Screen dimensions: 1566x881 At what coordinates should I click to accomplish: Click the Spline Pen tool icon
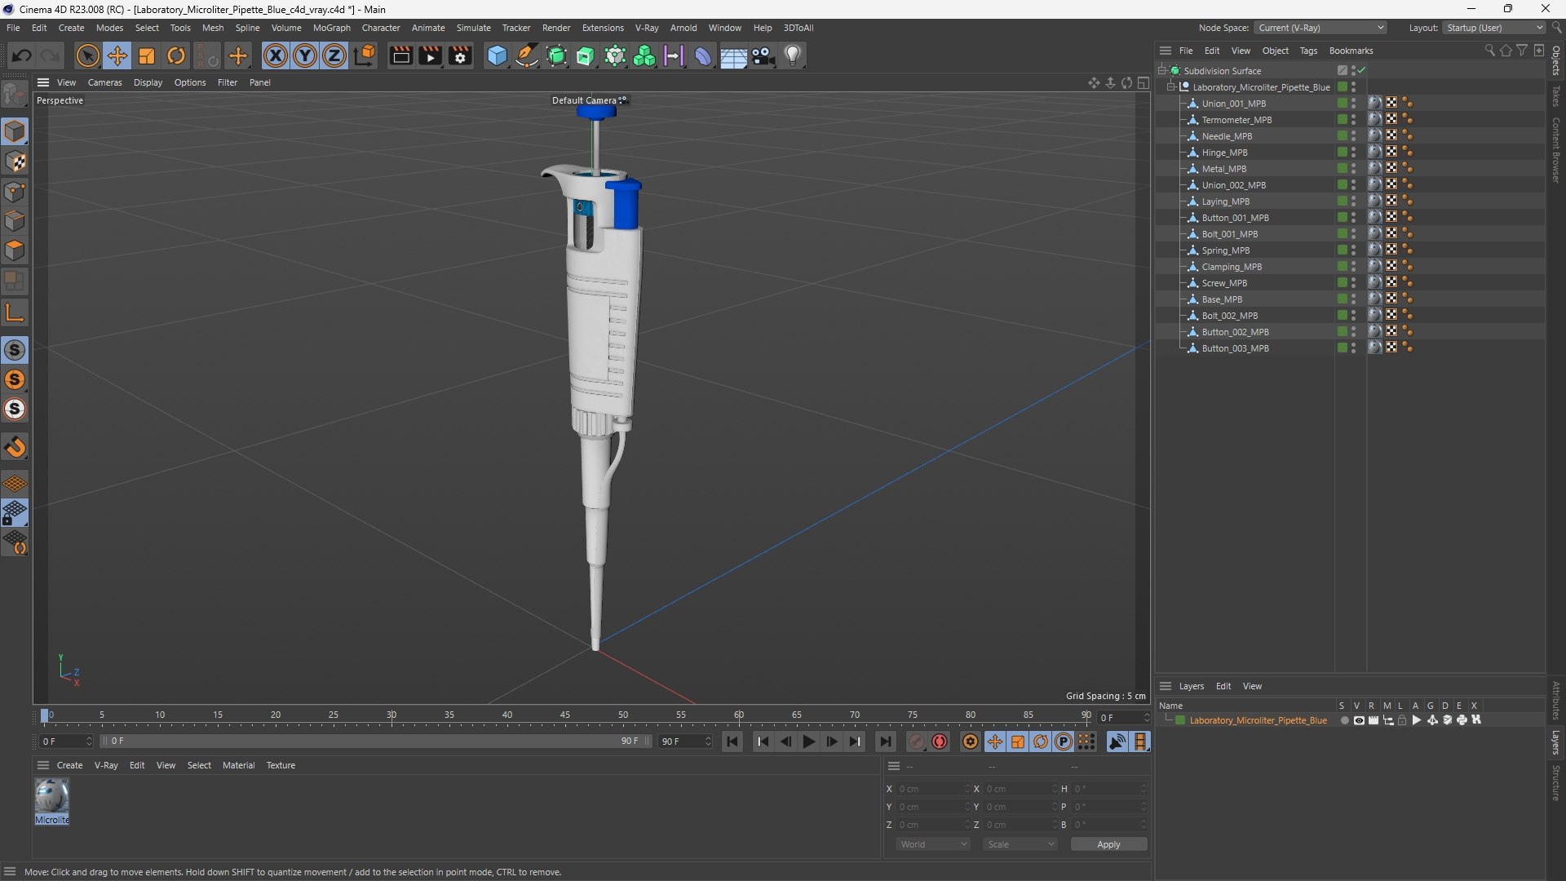point(527,55)
